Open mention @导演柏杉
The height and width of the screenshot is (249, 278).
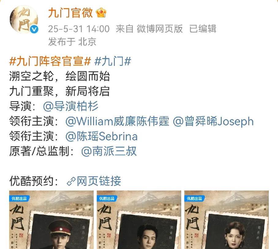tap(71, 106)
